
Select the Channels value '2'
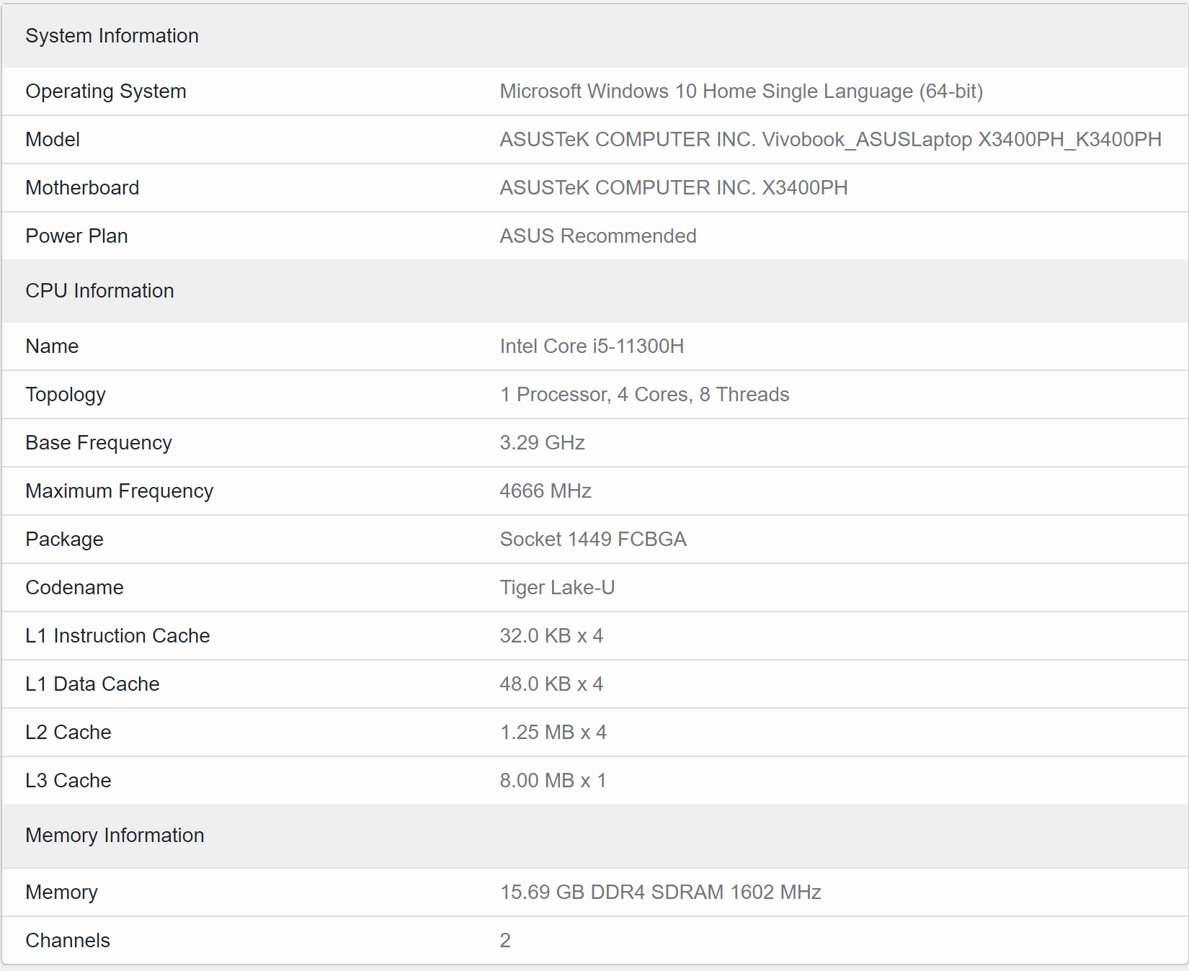(505, 941)
